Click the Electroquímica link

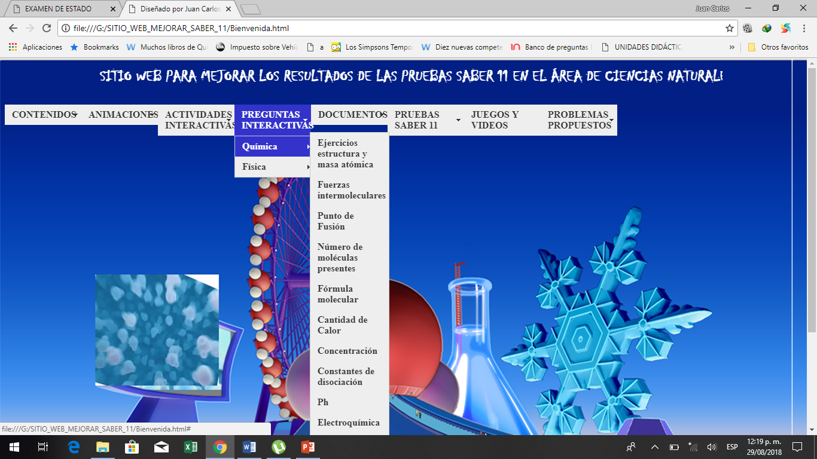point(348,423)
